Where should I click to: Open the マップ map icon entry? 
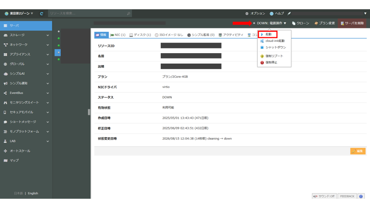click(x=5, y=161)
